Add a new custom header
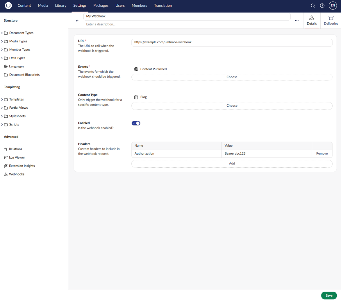Screen dimensions: 341x301 point(232,164)
